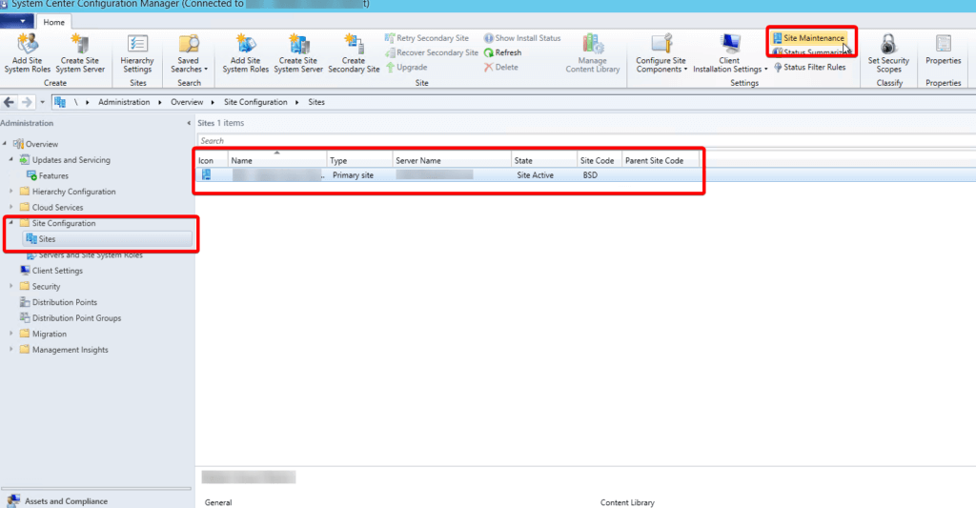The width and height of the screenshot is (976, 508).
Task: Click Create Site System Server in Site group
Action: [x=298, y=53]
